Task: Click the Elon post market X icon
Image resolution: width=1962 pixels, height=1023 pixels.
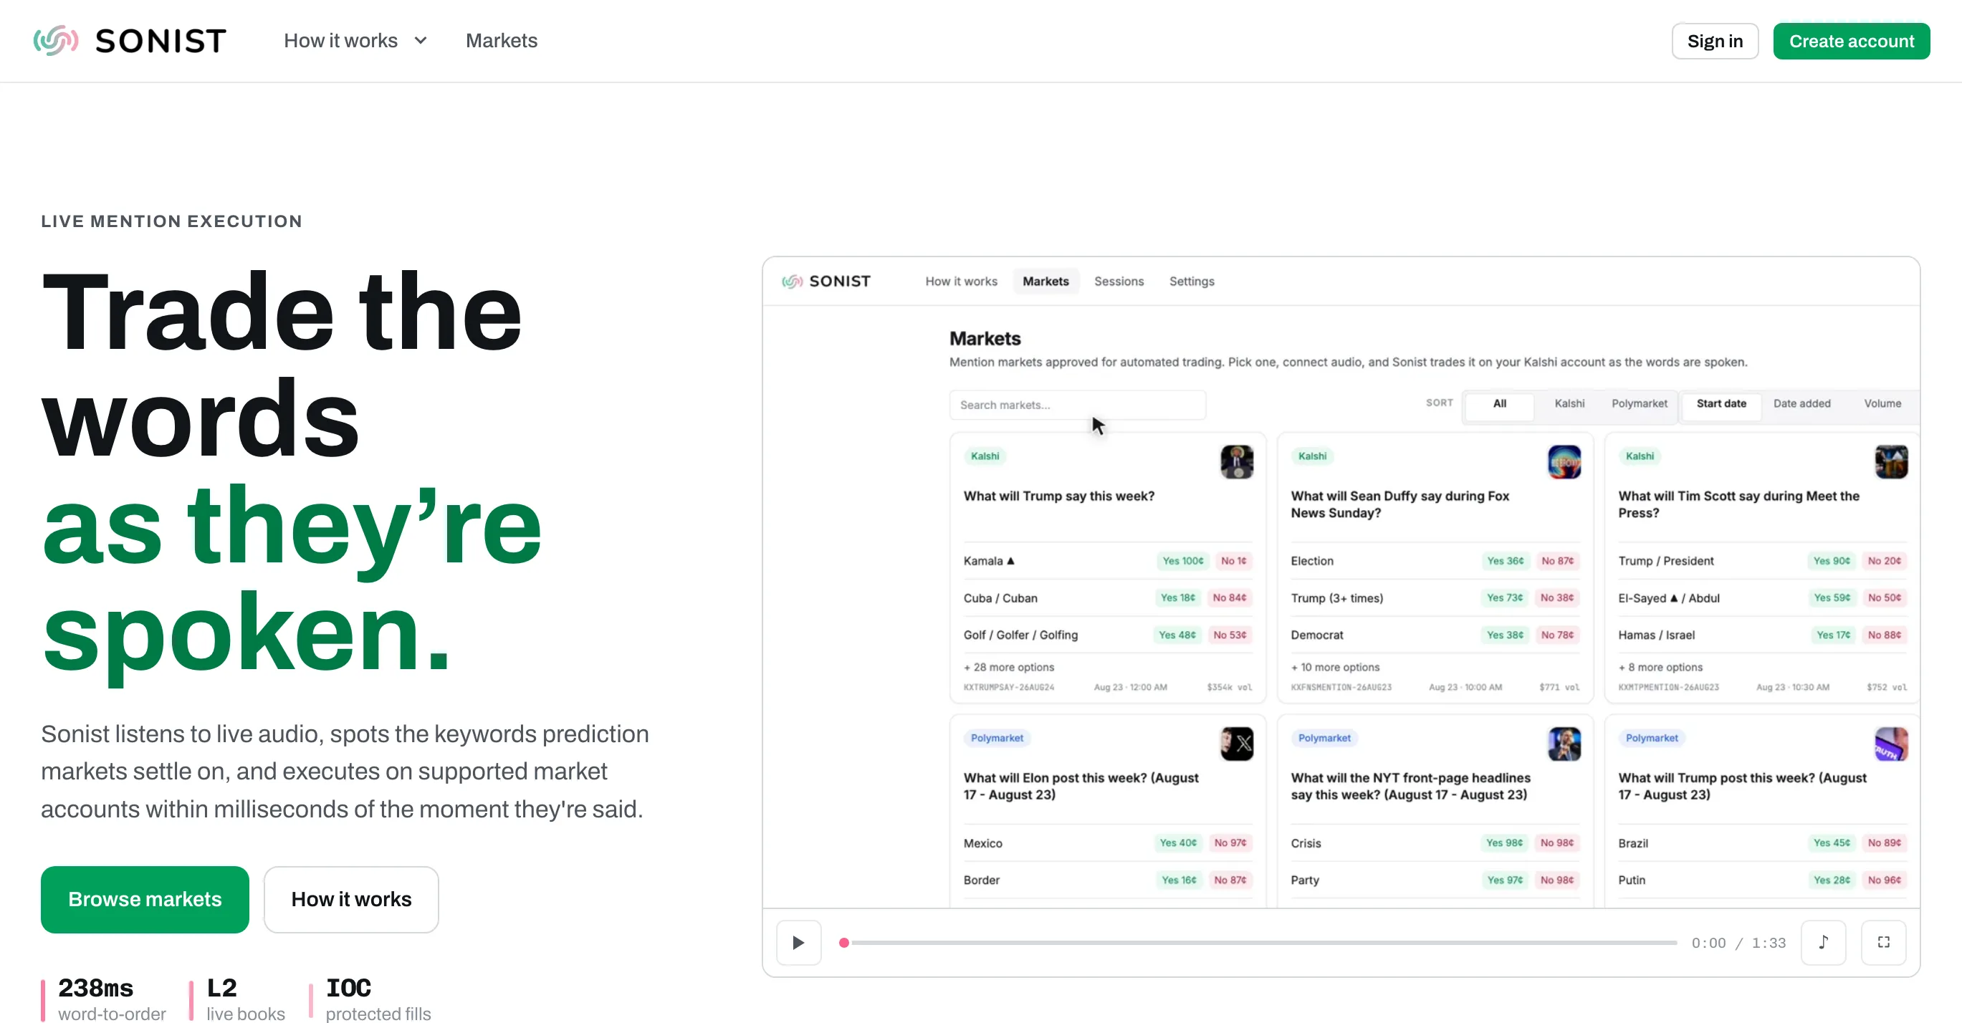Action: click(x=1237, y=744)
